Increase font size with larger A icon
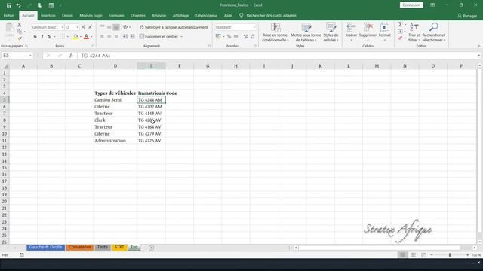483x271 pixels. pos(84,27)
